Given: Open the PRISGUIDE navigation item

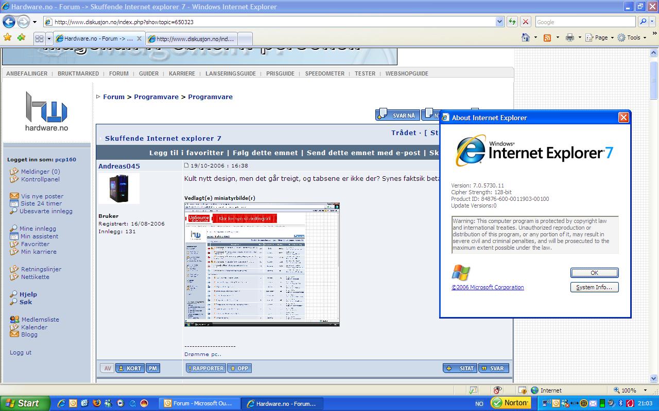Looking at the screenshot, I should pyautogui.click(x=281, y=73).
